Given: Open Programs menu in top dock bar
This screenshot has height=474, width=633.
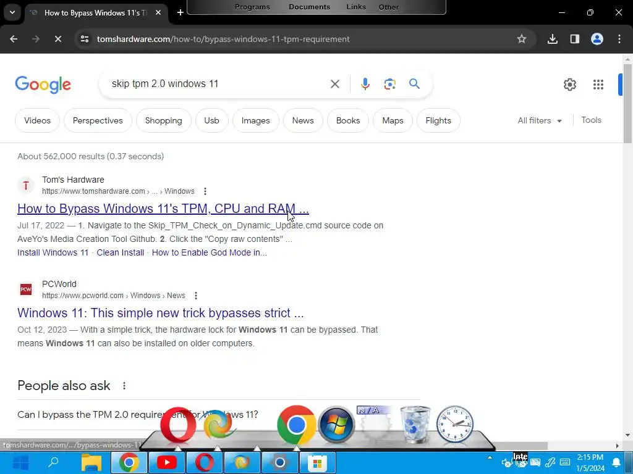Looking at the screenshot, I should [x=252, y=7].
